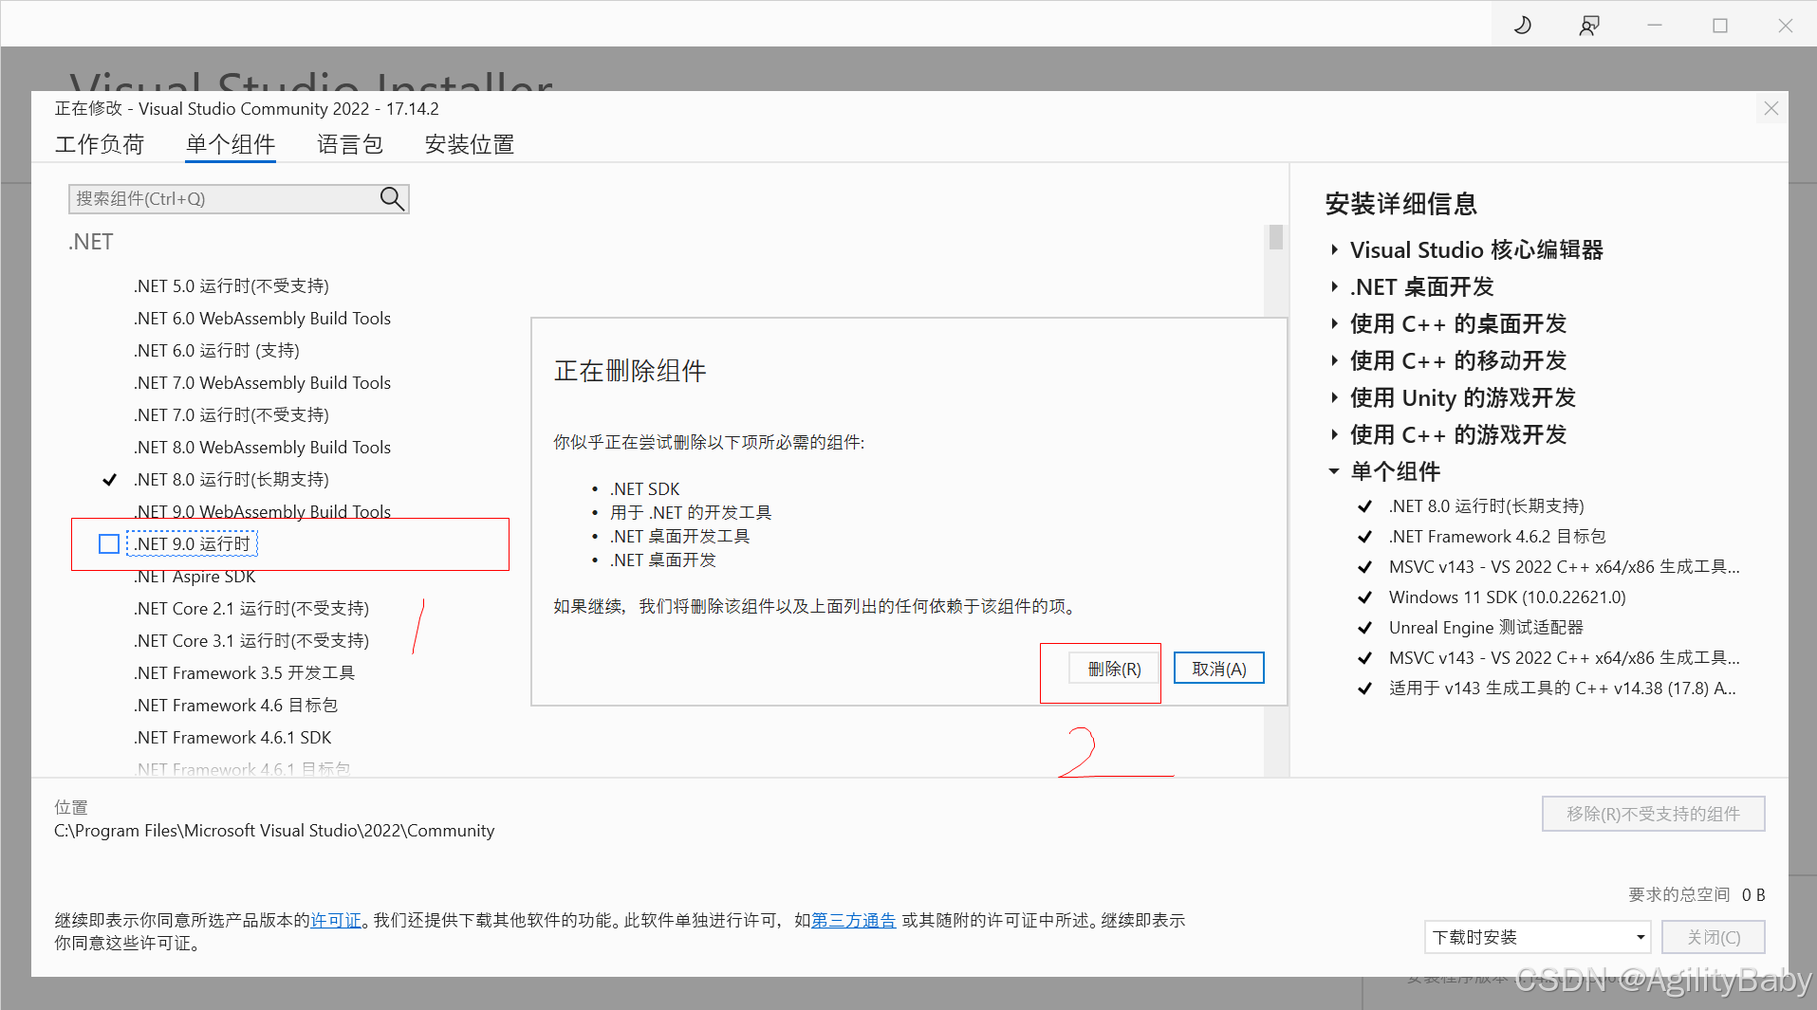Uncheck .NET Framework 4.6.2 目标包 detail item
Screen dimensions: 1817x1010
1364,537
